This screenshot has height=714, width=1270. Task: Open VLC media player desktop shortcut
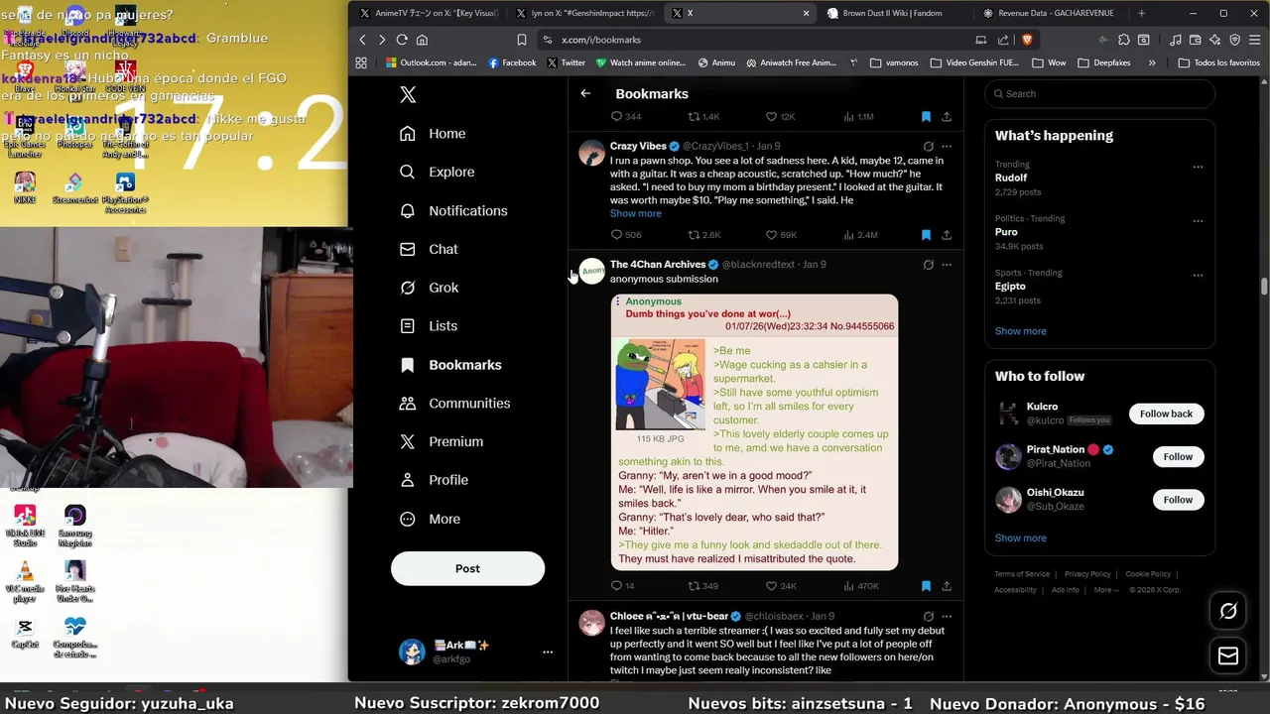(x=25, y=581)
